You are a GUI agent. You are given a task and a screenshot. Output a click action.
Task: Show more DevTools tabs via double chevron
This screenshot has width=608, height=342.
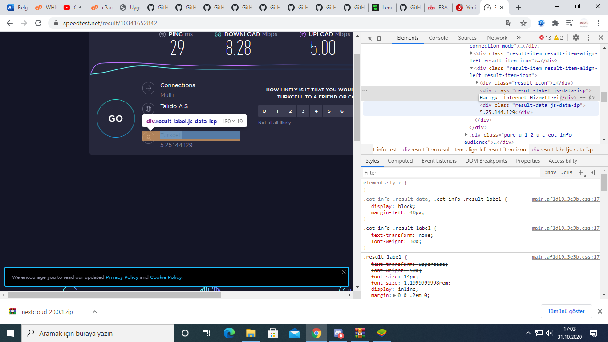coord(519,38)
